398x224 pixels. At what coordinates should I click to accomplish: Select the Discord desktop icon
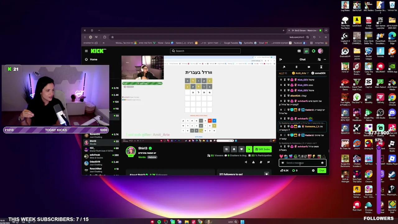tap(392, 114)
